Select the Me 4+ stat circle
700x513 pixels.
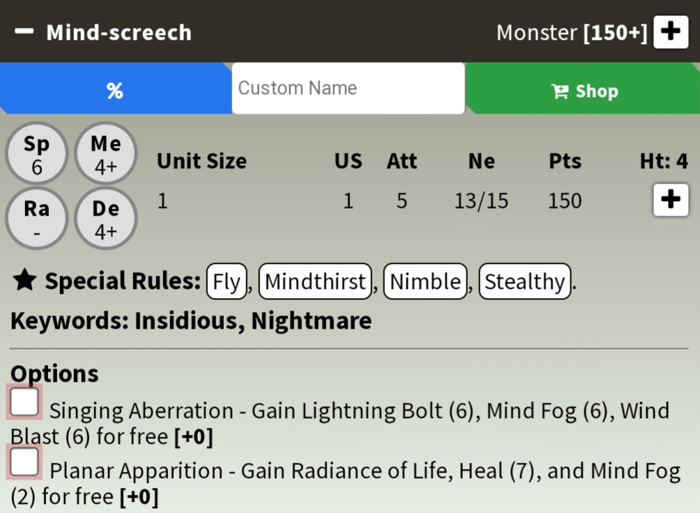(x=106, y=154)
